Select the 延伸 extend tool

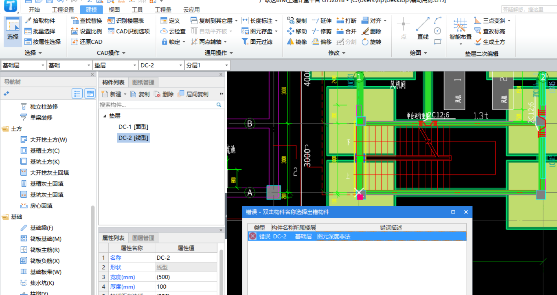(322, 21)
